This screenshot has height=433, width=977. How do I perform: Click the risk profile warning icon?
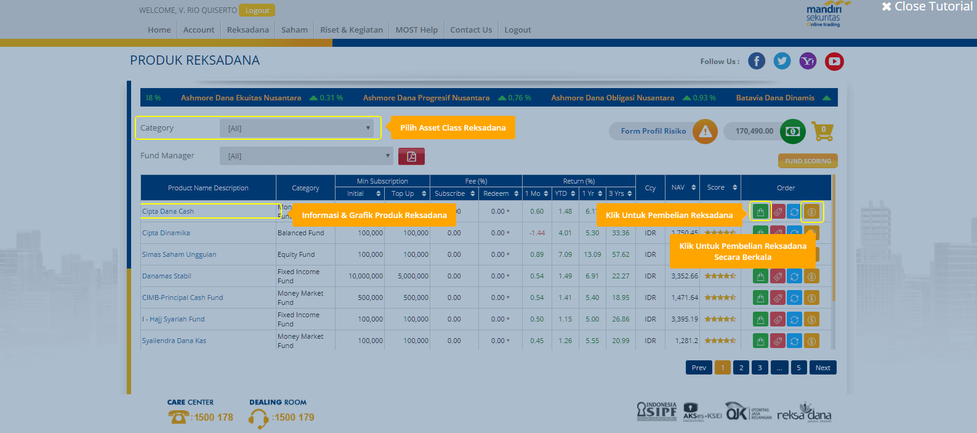[x=705, y=131]
